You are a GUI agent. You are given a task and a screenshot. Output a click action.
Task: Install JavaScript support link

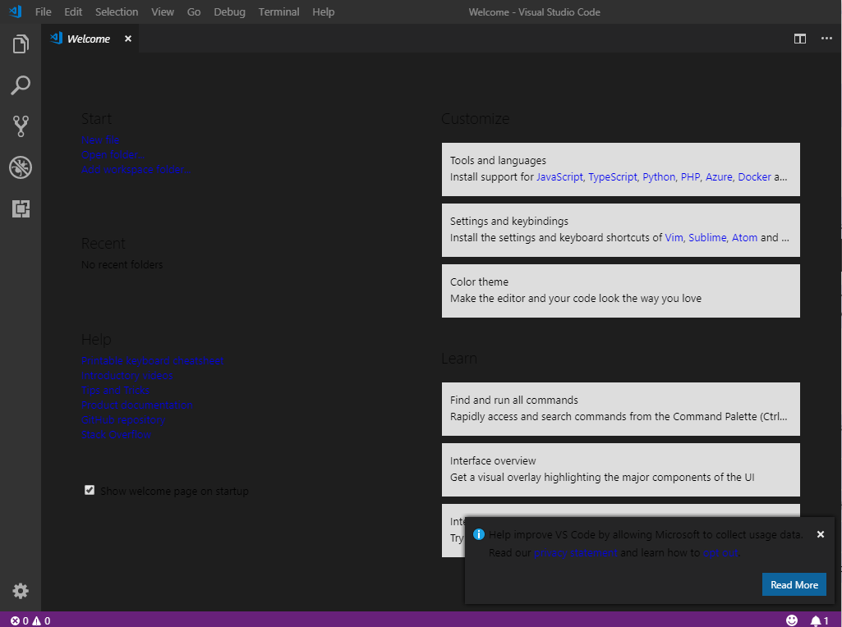click(x=559, y=177)
